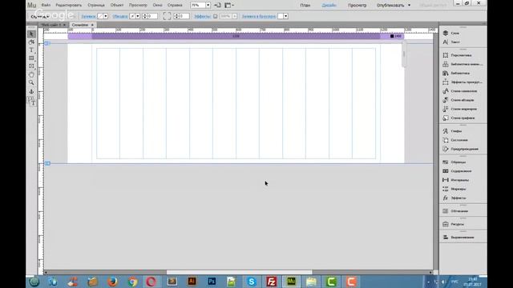Screen dimensions: 513x288
Task: Click the Обводка link in control bar
Action: [119, 16]
